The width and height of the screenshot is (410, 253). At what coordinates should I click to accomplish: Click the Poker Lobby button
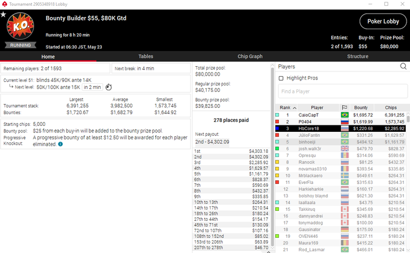point(383,22)
